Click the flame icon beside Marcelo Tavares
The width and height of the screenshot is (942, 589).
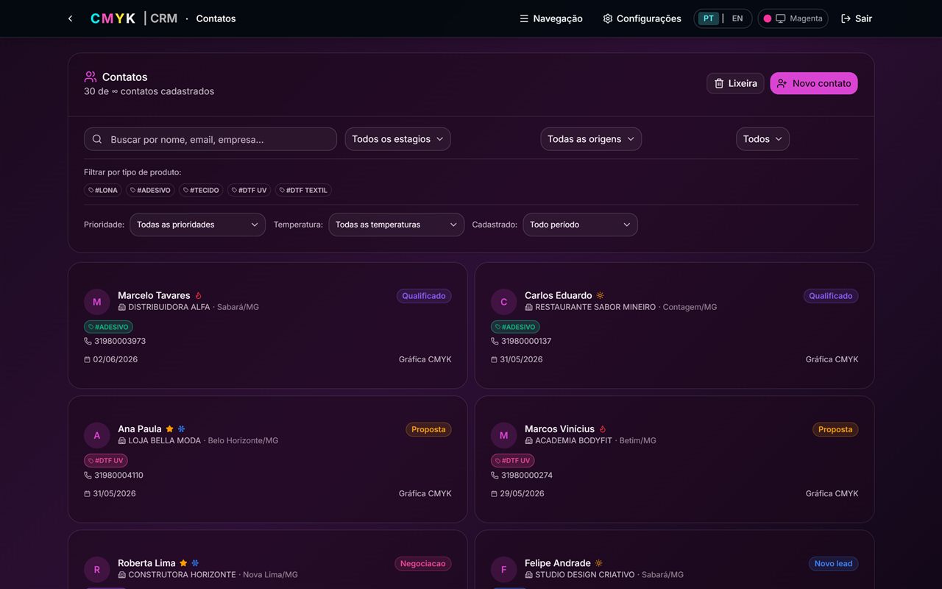199,296
